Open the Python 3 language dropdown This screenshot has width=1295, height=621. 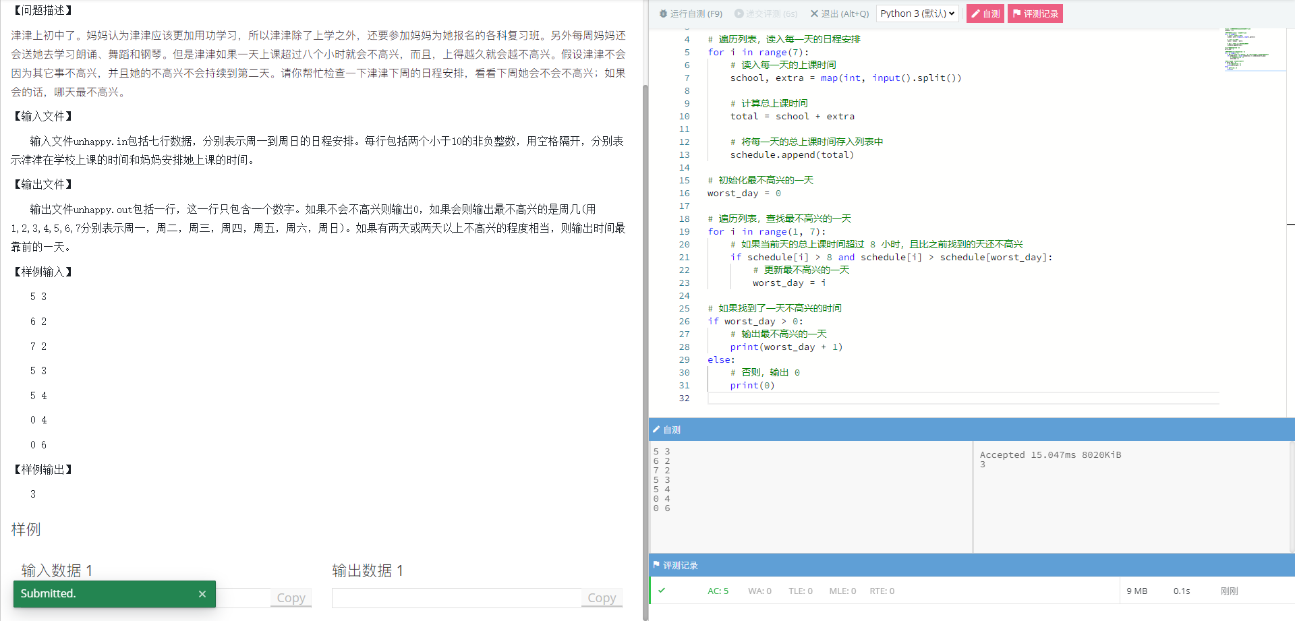(x=917, y=13)
